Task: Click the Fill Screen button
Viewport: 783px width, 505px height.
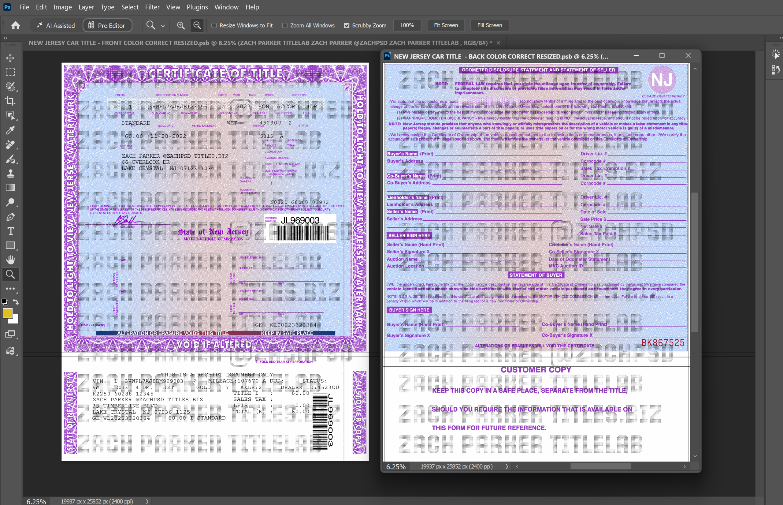Action: coord(489,25)
